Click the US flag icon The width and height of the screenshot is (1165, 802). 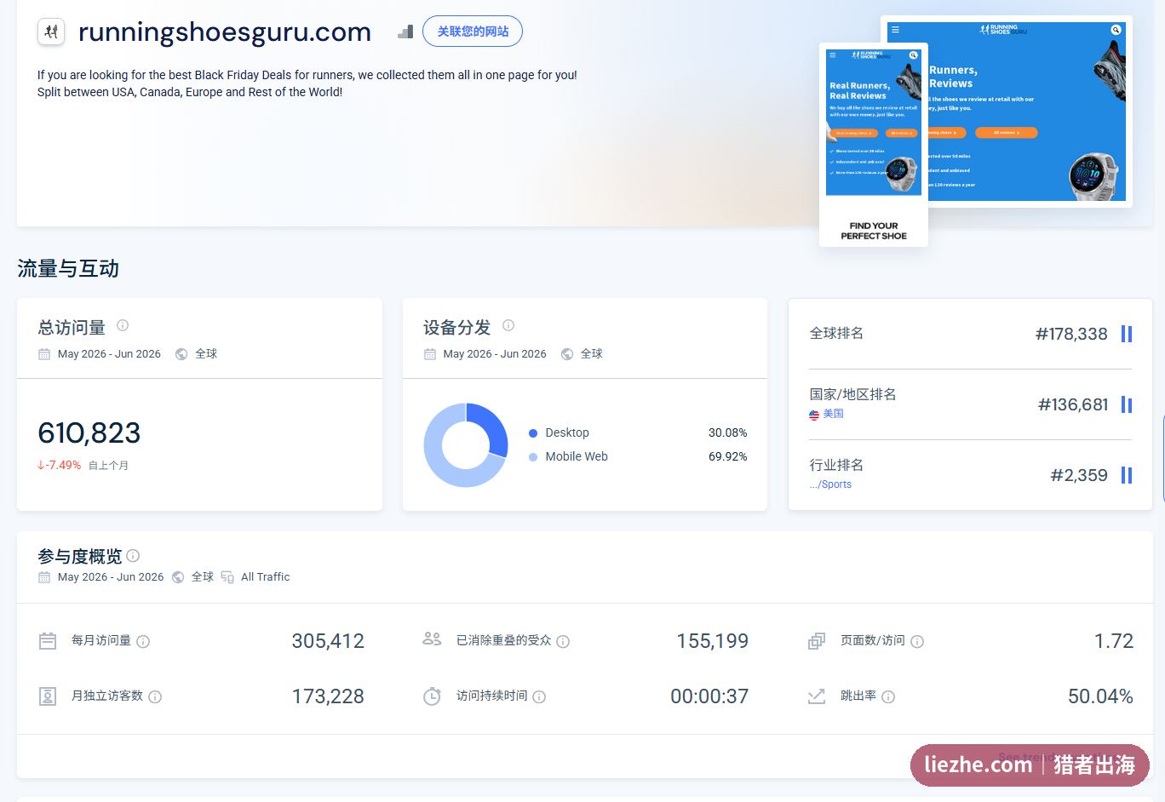pos(814,415)
